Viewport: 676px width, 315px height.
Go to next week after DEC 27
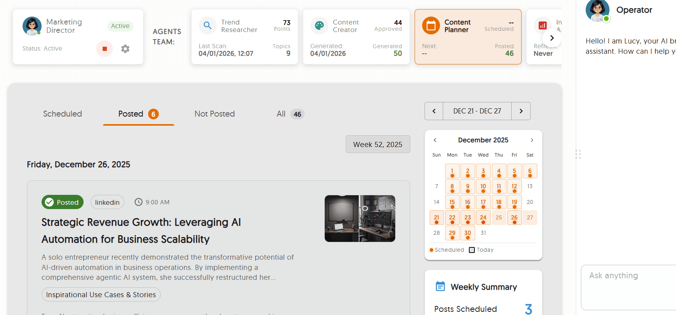tap(521, 111)
